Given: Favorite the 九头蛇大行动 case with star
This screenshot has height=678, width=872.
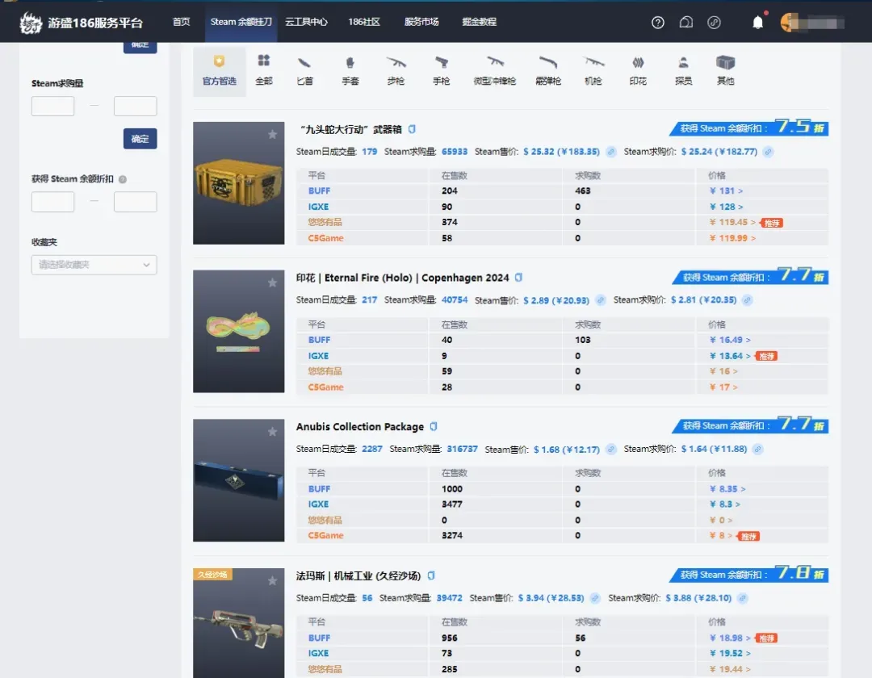Looking at the screenshot, I should [273, 135].
